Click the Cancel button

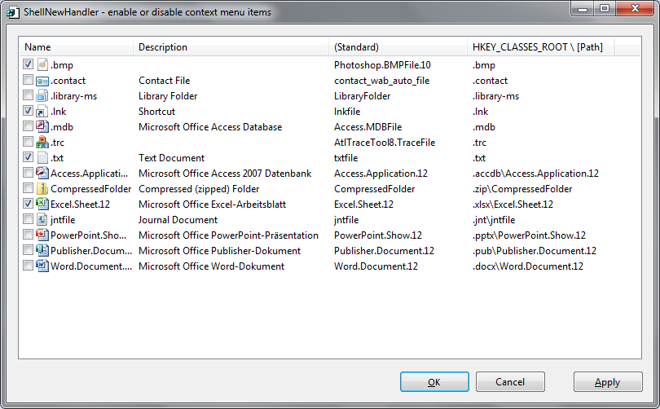tap(510, 382)
